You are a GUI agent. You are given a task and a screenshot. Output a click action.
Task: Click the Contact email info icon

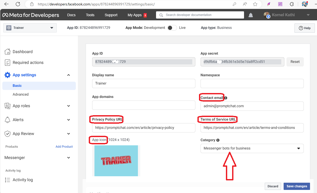tap(226, 98)
